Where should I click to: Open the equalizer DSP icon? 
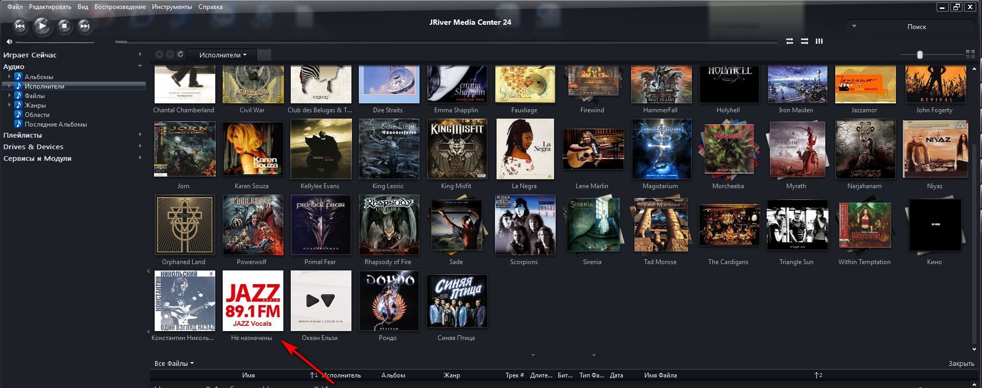pyautogui.click(x=819, y=41)
